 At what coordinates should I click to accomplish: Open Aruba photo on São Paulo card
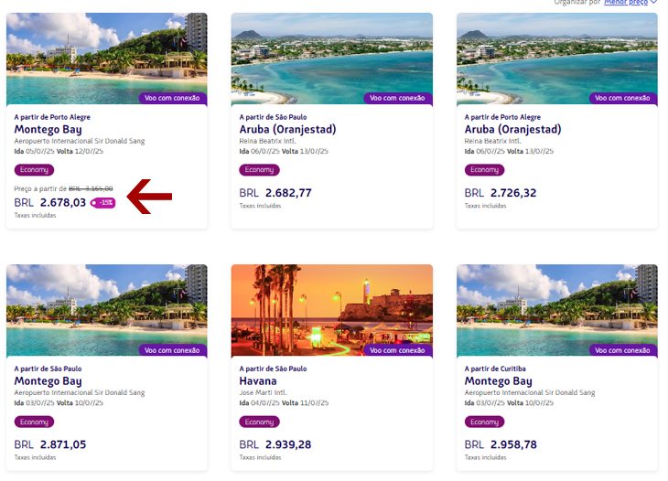point(332,59)
